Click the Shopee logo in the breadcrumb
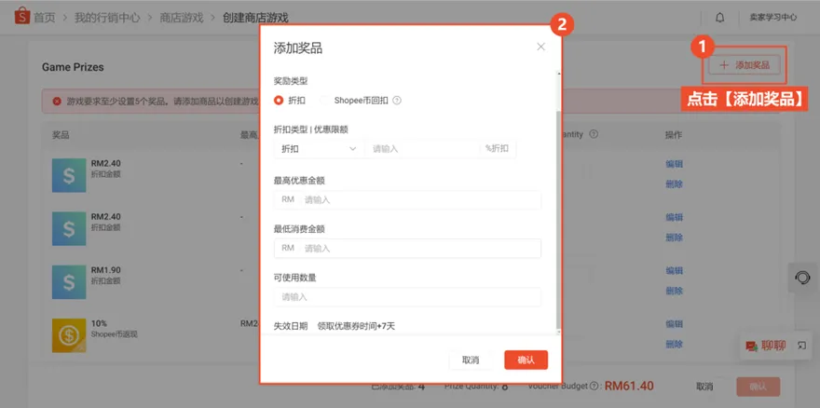820x408 pixels. pos(22,17)
